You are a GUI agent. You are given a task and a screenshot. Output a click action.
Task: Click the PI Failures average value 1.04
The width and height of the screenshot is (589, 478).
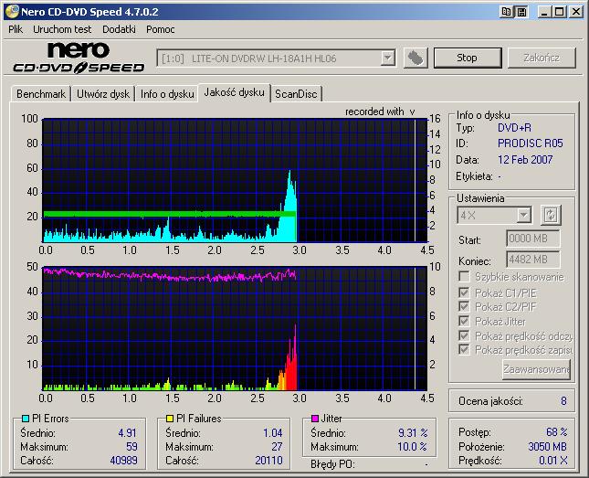click(272, 433)
